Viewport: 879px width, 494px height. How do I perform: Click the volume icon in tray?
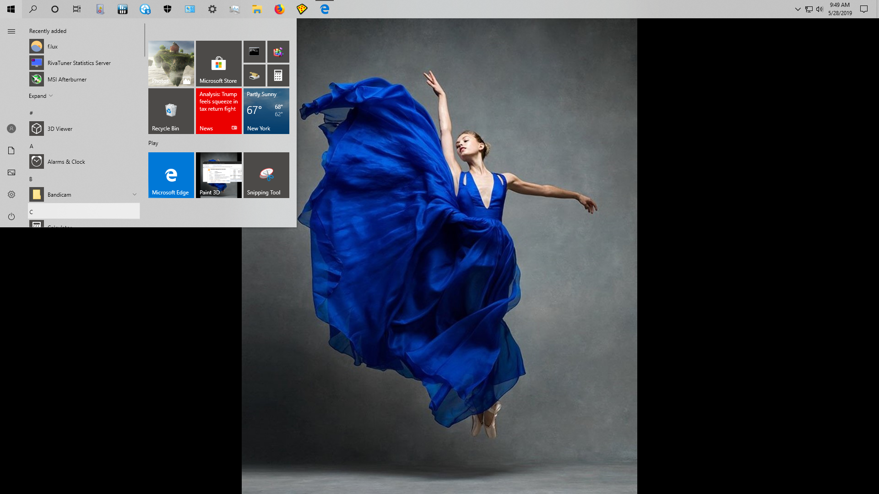coord(819,9)
